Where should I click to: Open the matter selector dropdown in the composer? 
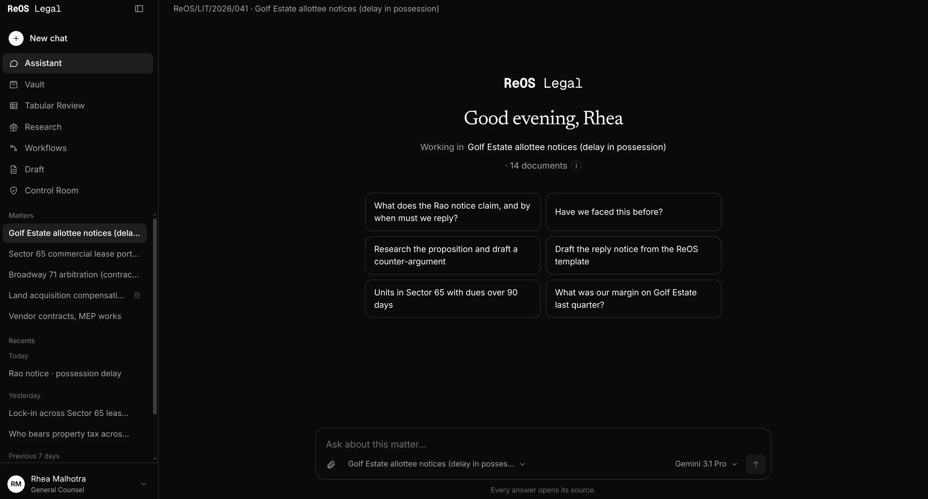point(436,464)
